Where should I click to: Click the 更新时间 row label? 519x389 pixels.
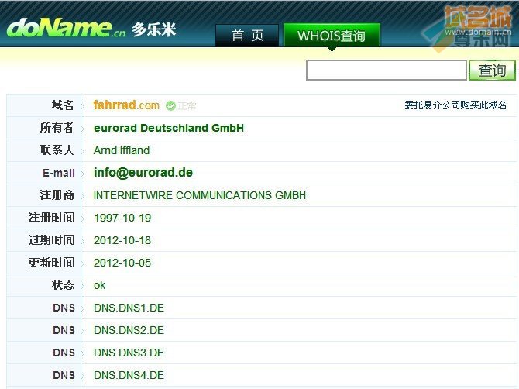click(52, 263)
